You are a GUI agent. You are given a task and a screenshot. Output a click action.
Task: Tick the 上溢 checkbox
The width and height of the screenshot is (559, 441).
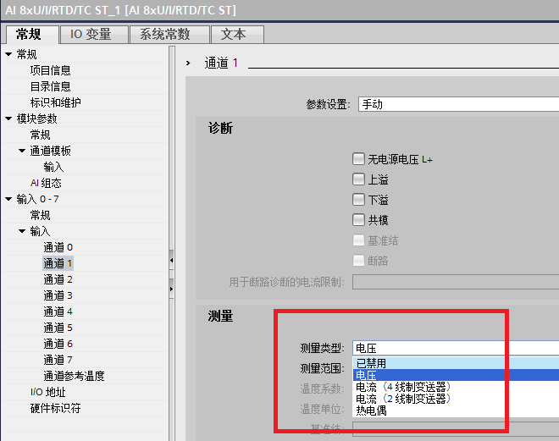[358, 179]
